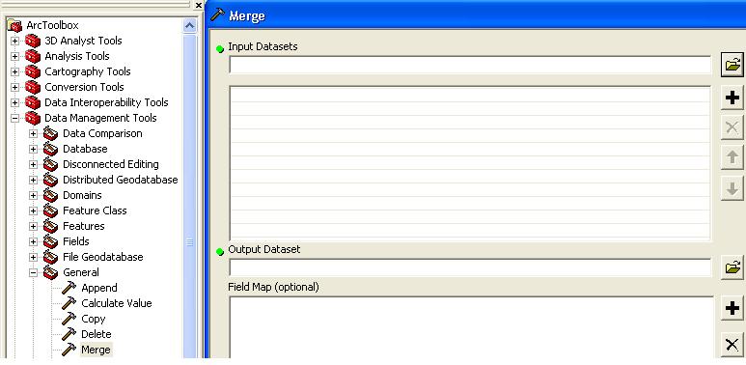746x365 pixels.
Task: Click the General toolset icon
Action: tap(50, 272)
